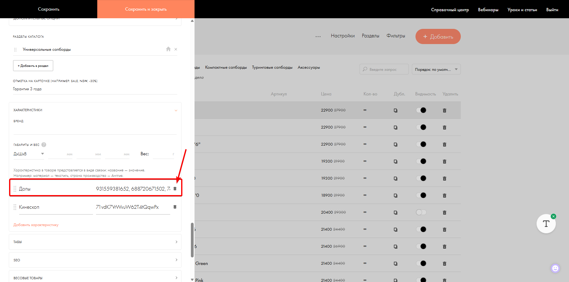569x282 pixels.
Task: Open Фильтры catalog menu
Action: pos(396,36)
